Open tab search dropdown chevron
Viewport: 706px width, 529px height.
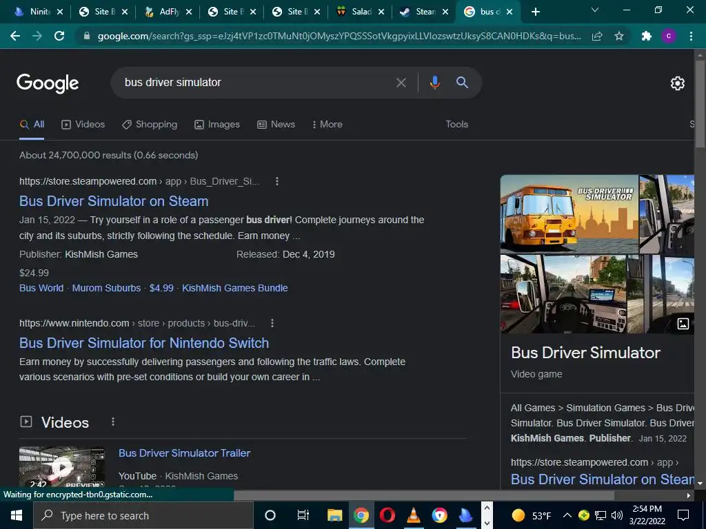click(595, 10)
